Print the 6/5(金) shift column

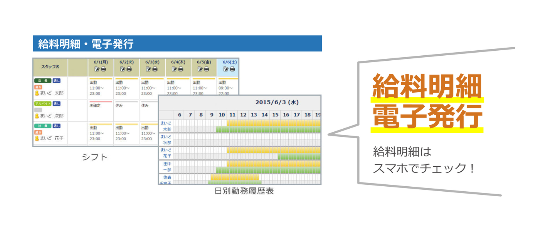(x=207, y=69)
